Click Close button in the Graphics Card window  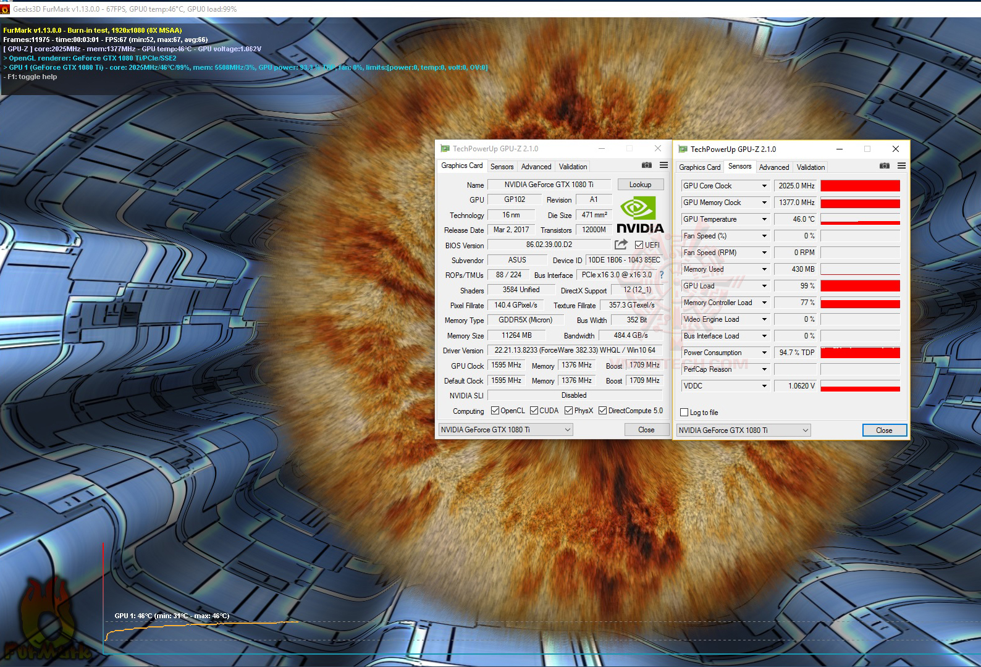(646, 430)
